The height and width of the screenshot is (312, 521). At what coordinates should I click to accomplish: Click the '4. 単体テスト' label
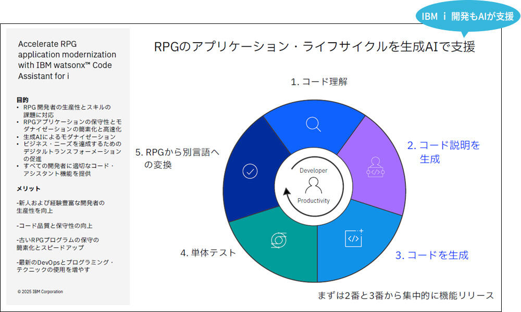coord(208,253)
